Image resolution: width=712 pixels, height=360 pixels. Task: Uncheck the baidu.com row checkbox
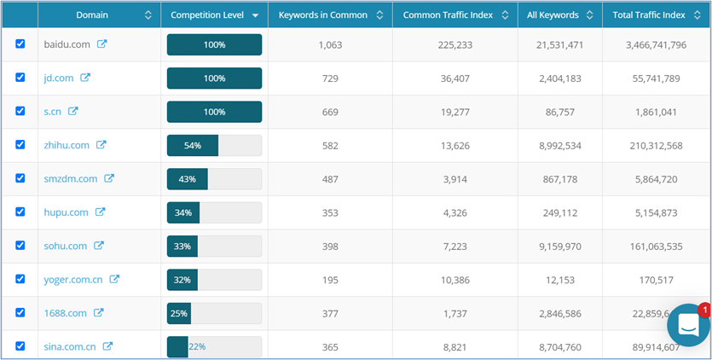[20, 44]
